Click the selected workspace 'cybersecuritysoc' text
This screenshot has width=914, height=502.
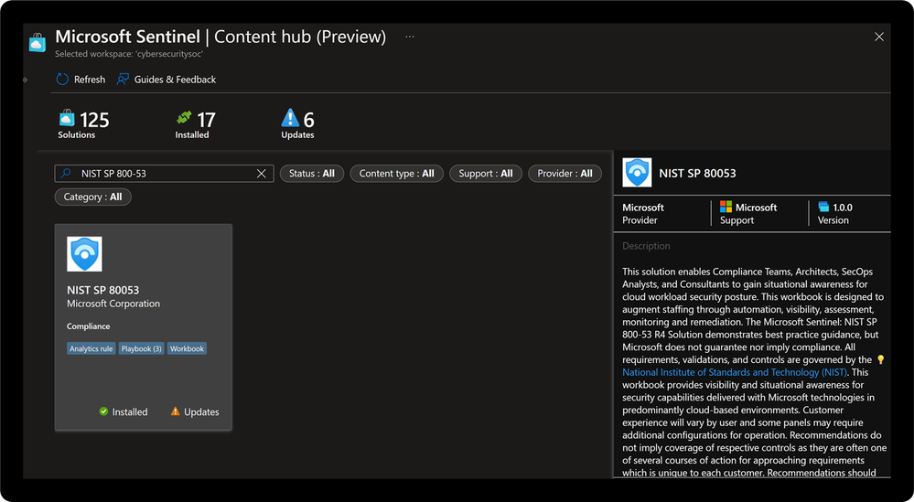(129, 54)
